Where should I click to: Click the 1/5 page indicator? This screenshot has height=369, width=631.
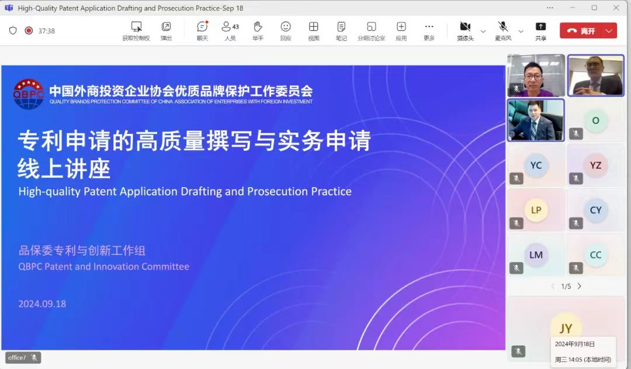tap(566, 287)
